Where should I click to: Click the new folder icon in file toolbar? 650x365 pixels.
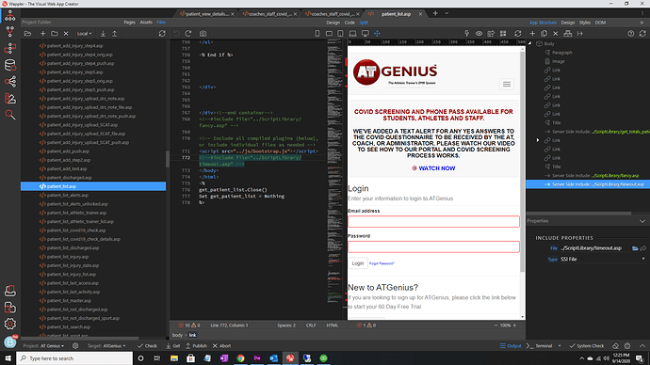coord(55,34)
